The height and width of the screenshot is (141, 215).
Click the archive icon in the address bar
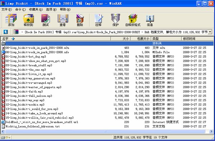coord(16,32)
